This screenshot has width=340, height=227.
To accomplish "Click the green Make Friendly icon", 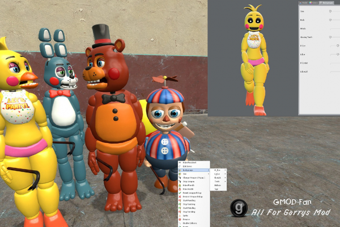I will pyautogui.click(x=180, y=186).
